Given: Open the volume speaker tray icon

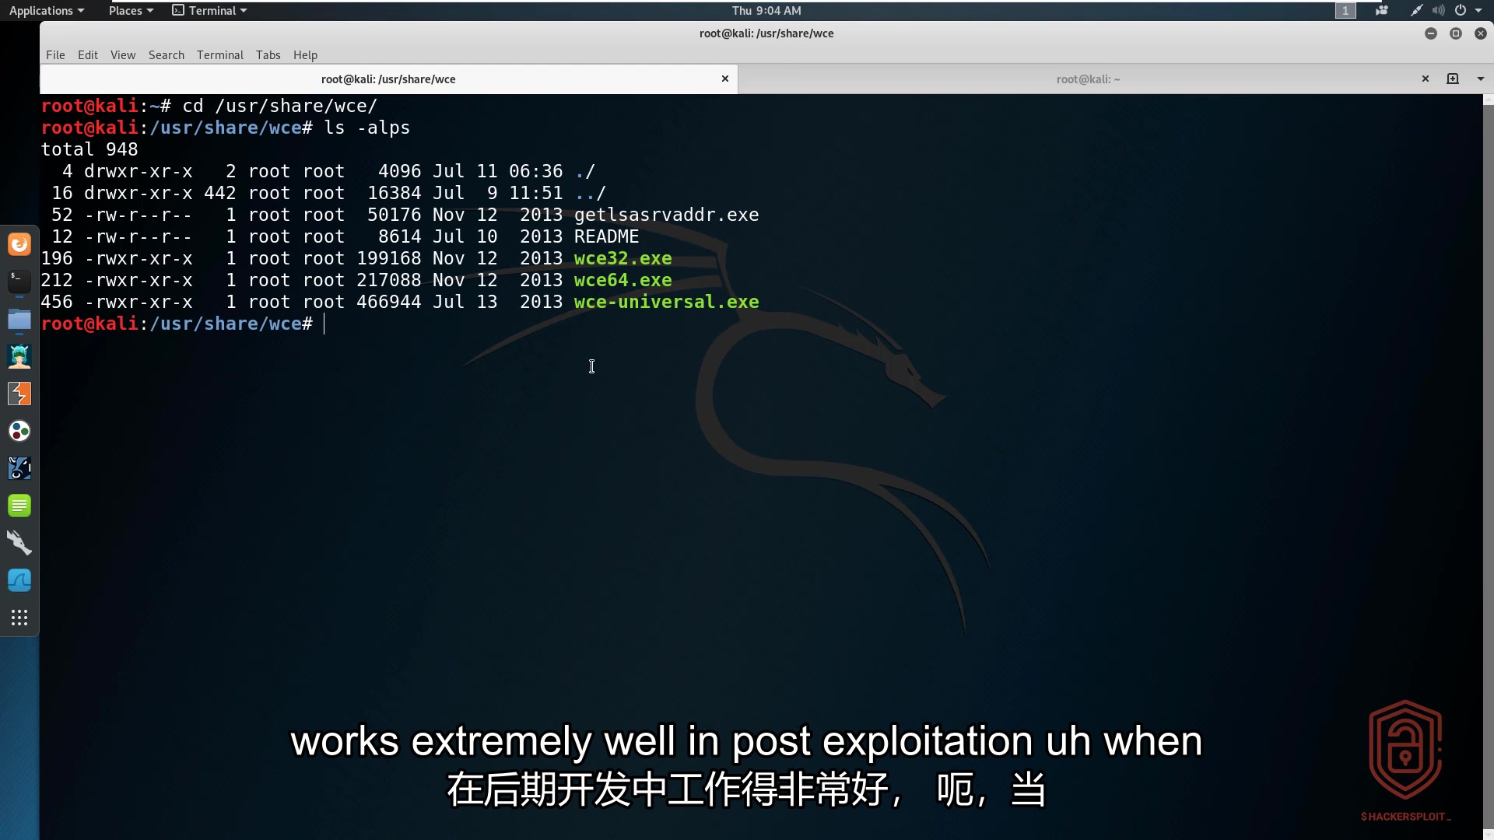Looking at the screenshot, I should 1438,11.
